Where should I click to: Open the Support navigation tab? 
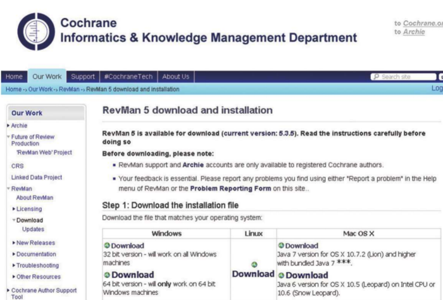[x=83, y=77]
